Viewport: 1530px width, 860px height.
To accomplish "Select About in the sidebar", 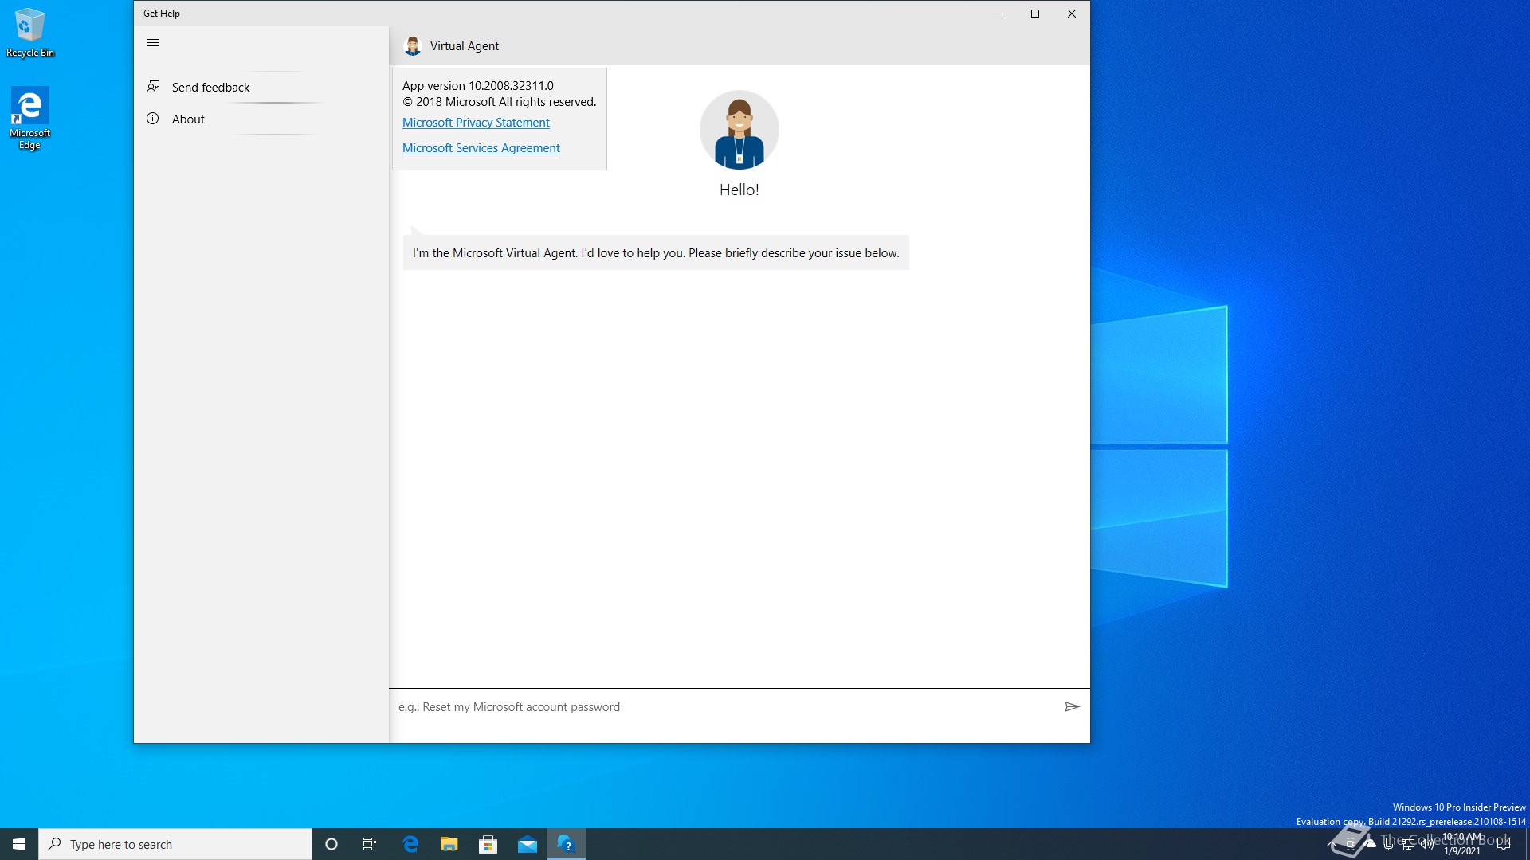I will point(261,119).
